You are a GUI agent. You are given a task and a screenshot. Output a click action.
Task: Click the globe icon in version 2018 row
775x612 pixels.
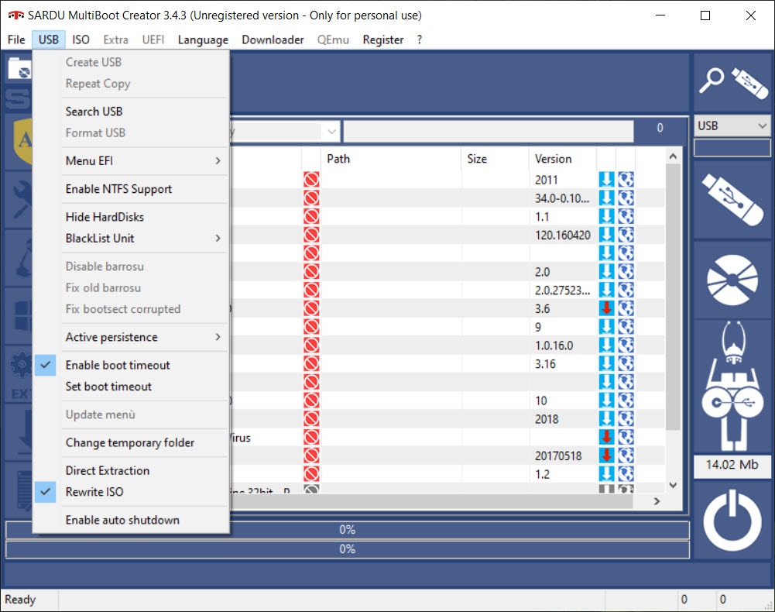[626, 418]
